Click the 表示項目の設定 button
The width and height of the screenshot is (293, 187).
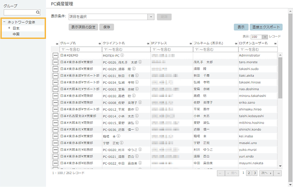[84, 27]
